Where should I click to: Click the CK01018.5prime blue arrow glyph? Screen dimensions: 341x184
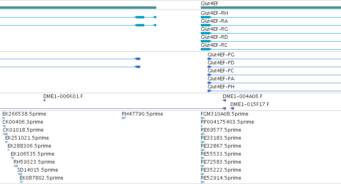[x=5, y=134]
